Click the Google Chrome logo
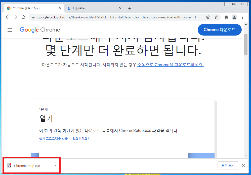This screenshot has height=175, width=251. (x=40, y=30)
